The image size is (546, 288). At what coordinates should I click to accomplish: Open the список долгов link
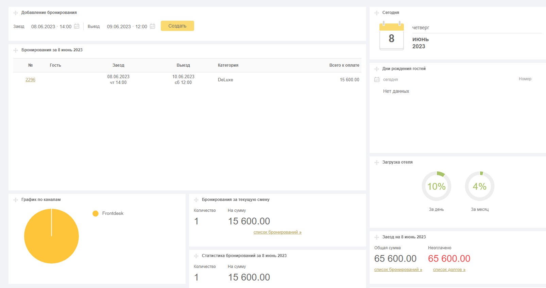point(449,270)
